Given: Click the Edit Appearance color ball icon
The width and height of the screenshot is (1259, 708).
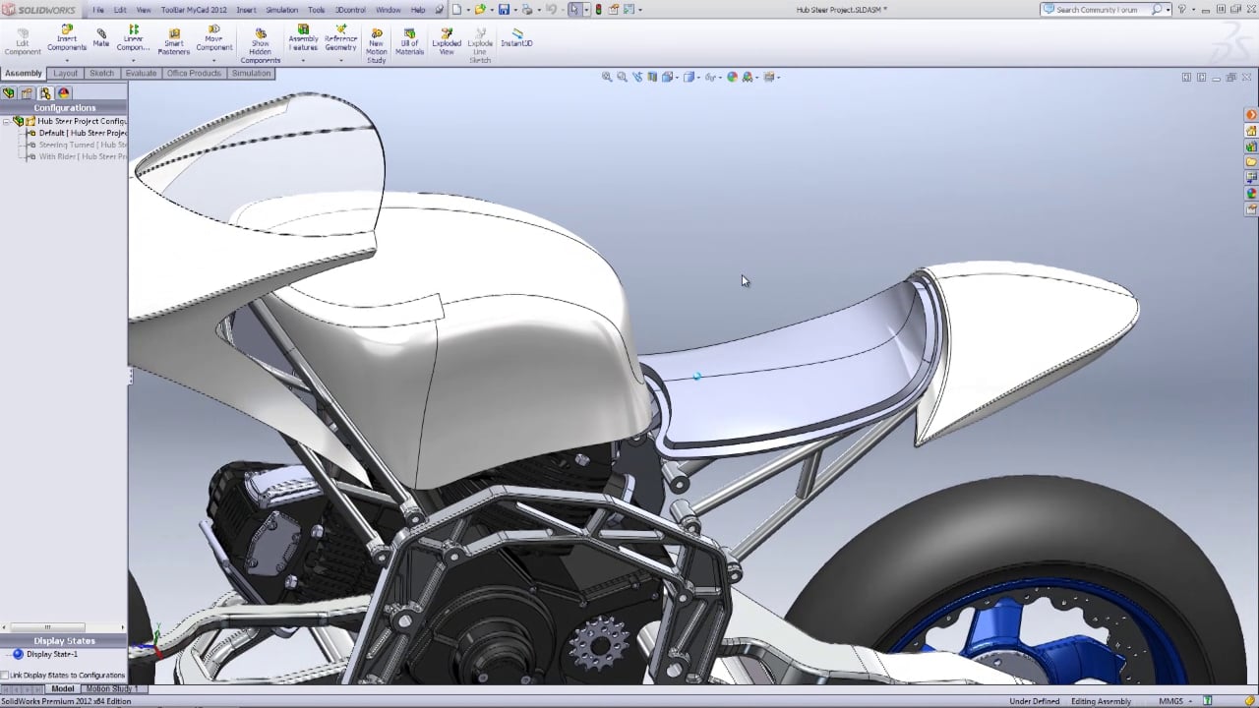Looking at the screenshot, I should point(732,77).
